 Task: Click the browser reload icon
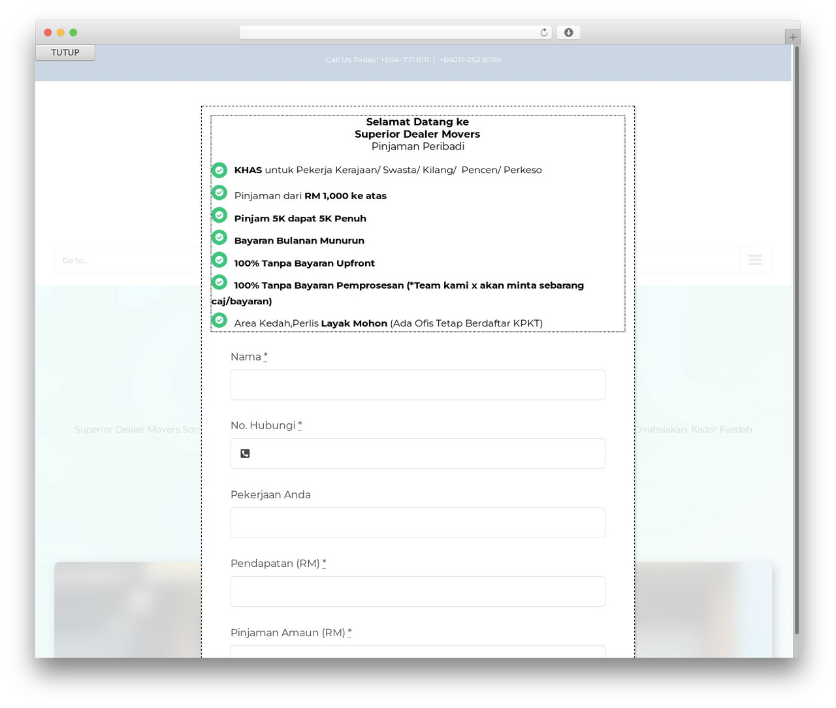click(544, 33)
